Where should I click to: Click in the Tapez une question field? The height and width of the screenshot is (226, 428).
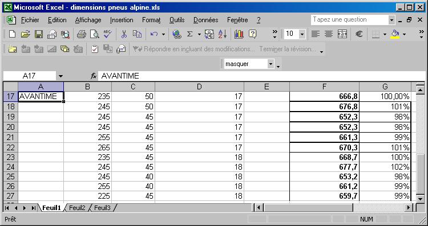[x=350, y=20]
